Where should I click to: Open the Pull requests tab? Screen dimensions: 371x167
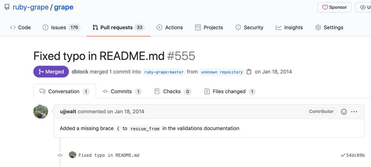pyautogui.click(x=118, y=27)
